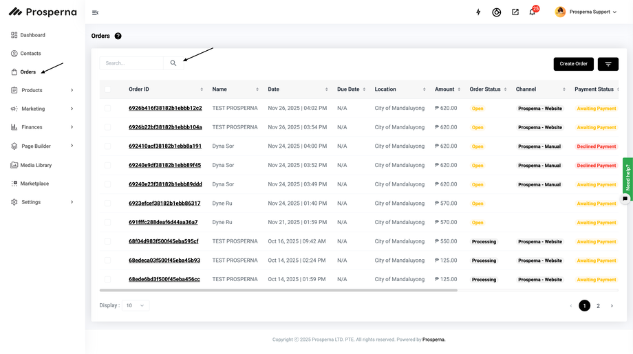
Task: Click the lightning bolt quick actions icon
Action: (x=479, y=12)
